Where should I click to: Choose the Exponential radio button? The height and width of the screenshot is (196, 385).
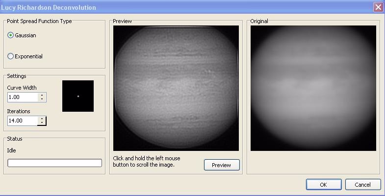(x=11, y=56)
